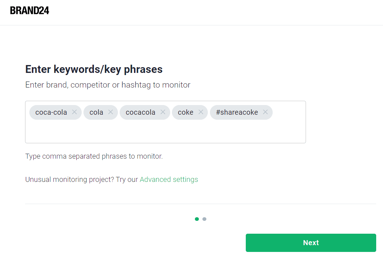Click the green Next button
This screenshot has height=258, width=383.
[311, 243]
